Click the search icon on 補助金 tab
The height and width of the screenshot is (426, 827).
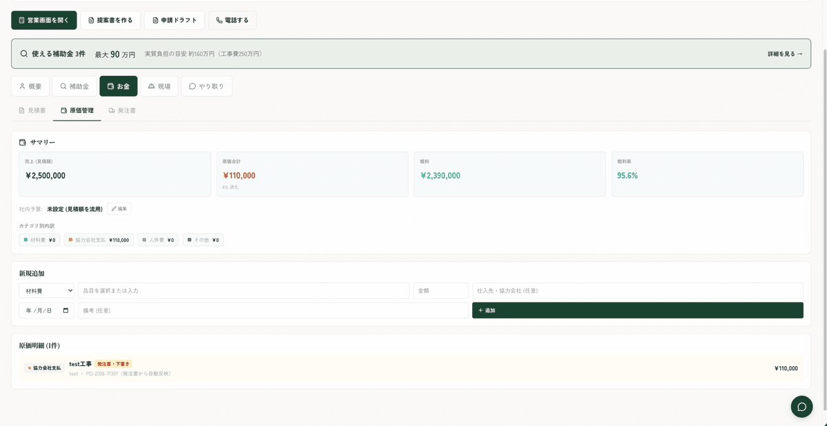(x=63, y=86)
